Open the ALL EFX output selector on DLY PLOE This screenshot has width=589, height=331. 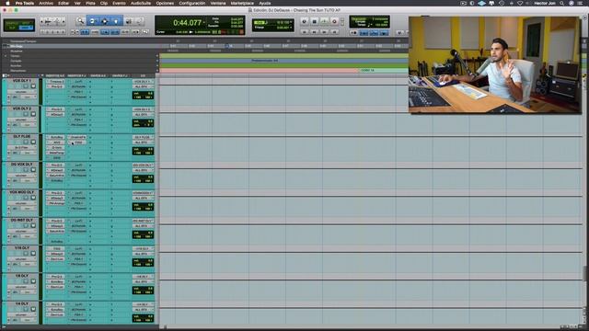pyautogui.click(x=144, y=143)
